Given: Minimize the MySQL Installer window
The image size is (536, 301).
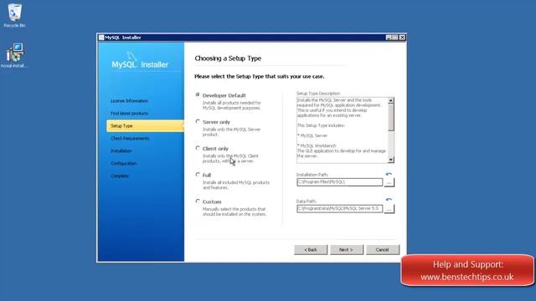Looking at the screenshot, I should (x=389, y=38).
